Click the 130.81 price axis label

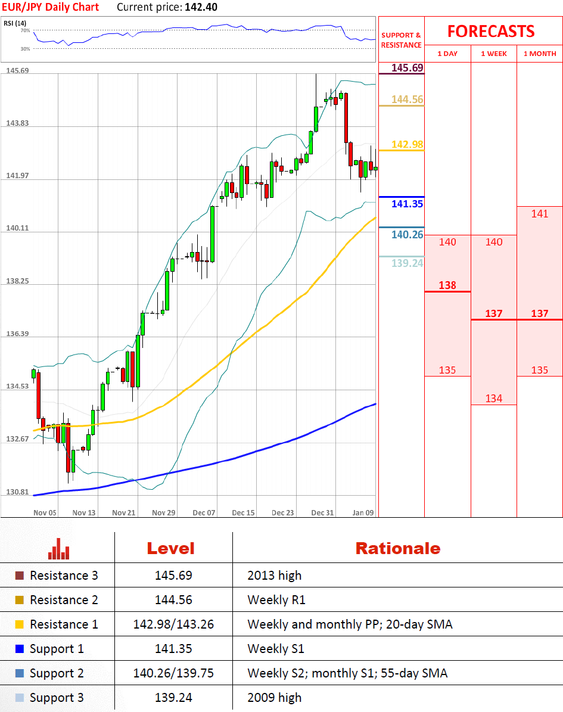coord(17,492)
